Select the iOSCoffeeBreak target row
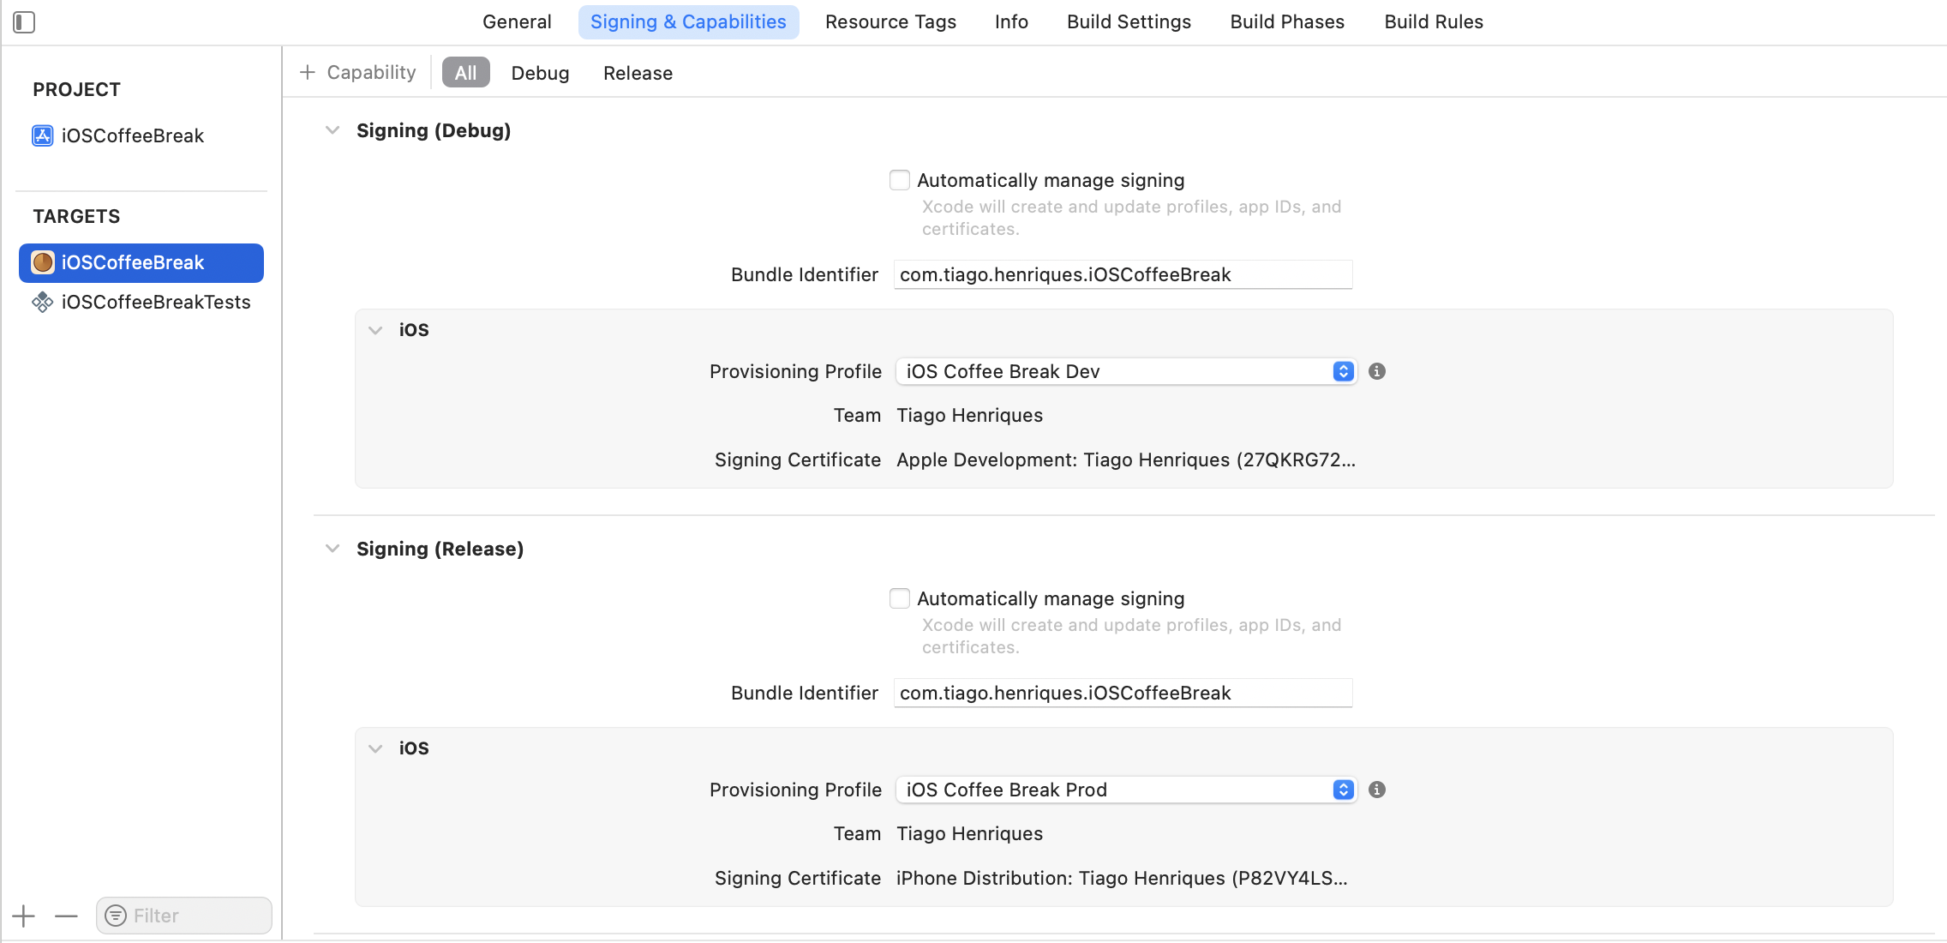 click(141, 262)
